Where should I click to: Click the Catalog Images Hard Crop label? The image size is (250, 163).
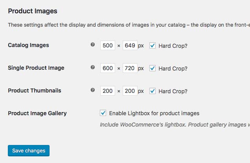[x=173, y=45]
